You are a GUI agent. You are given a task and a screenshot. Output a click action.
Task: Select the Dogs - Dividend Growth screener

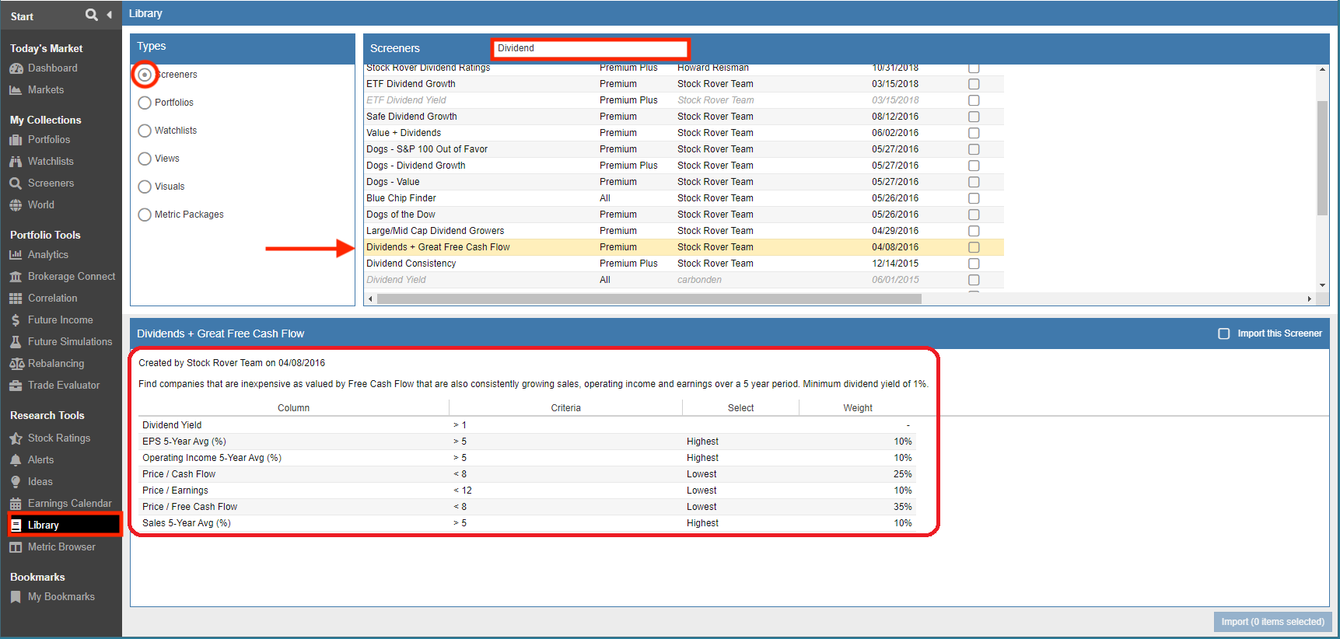pos(684,166)
